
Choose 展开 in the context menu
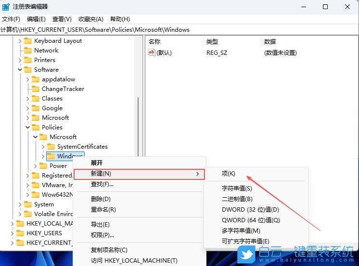140,163
